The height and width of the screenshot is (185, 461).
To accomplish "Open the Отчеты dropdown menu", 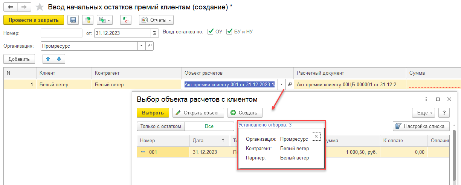I will click(156, 20).
